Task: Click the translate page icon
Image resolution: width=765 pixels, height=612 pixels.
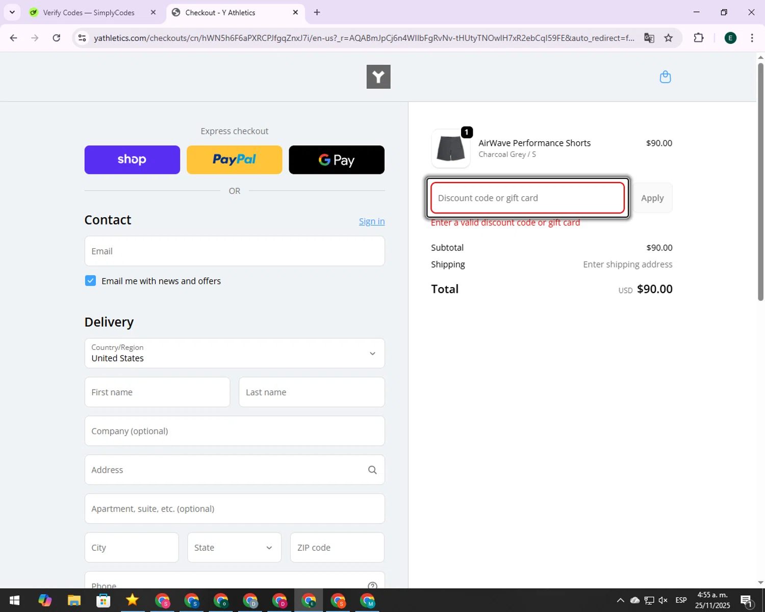Action: (649, 38)
